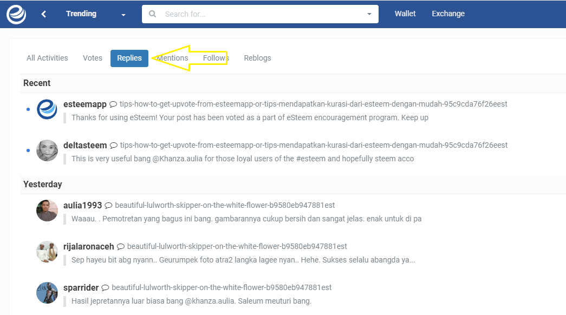Open deltasteem's avatar
Viewport: 566px width, 315px height.
(x=47, y=150)
